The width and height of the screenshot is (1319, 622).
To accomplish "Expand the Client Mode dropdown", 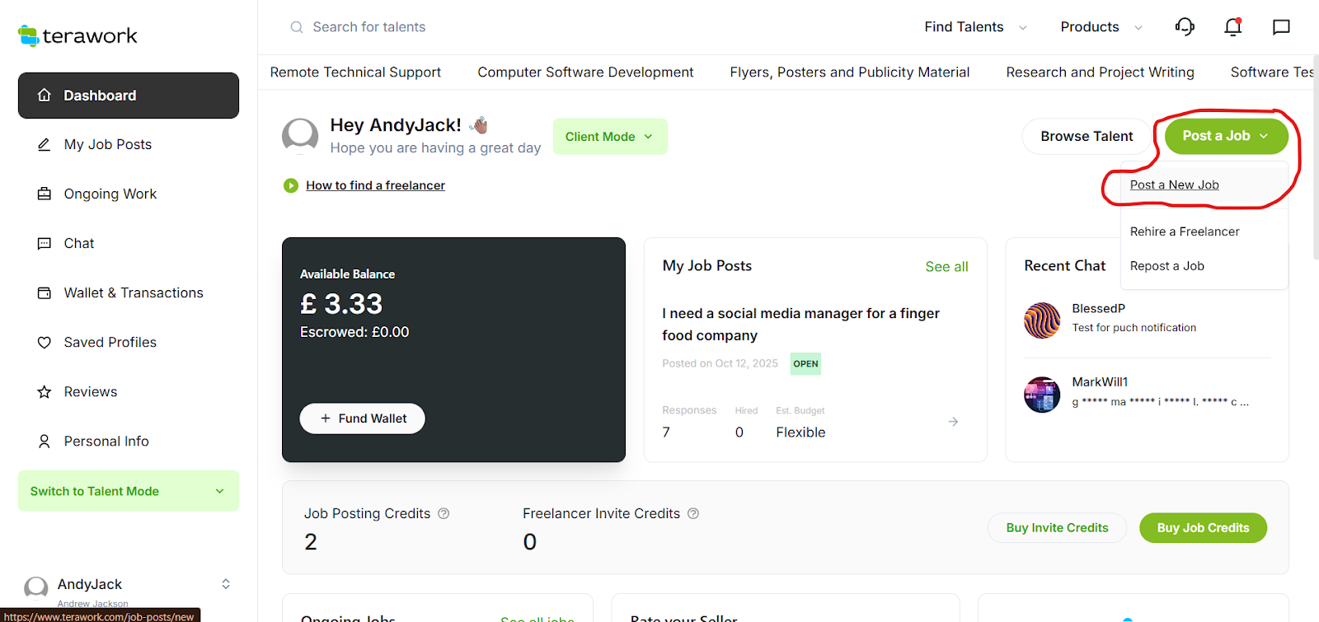I will coord(609,137).
